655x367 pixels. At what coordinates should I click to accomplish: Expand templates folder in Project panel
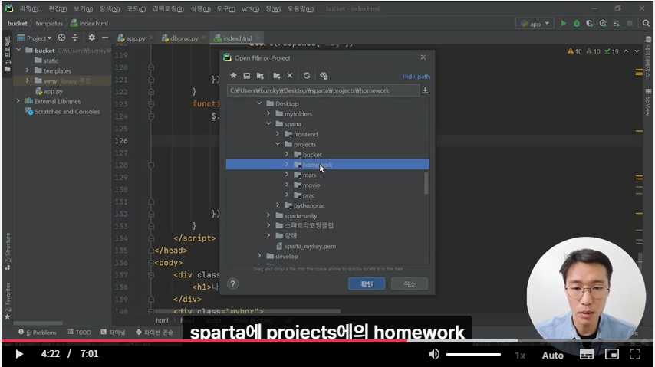pyautogui.click(x=28, y=70)
